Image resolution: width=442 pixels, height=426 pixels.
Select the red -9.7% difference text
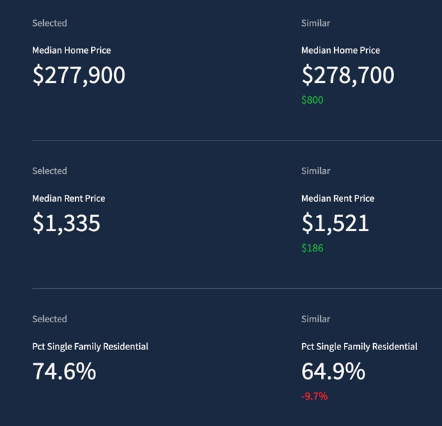(x=315, y=397)
